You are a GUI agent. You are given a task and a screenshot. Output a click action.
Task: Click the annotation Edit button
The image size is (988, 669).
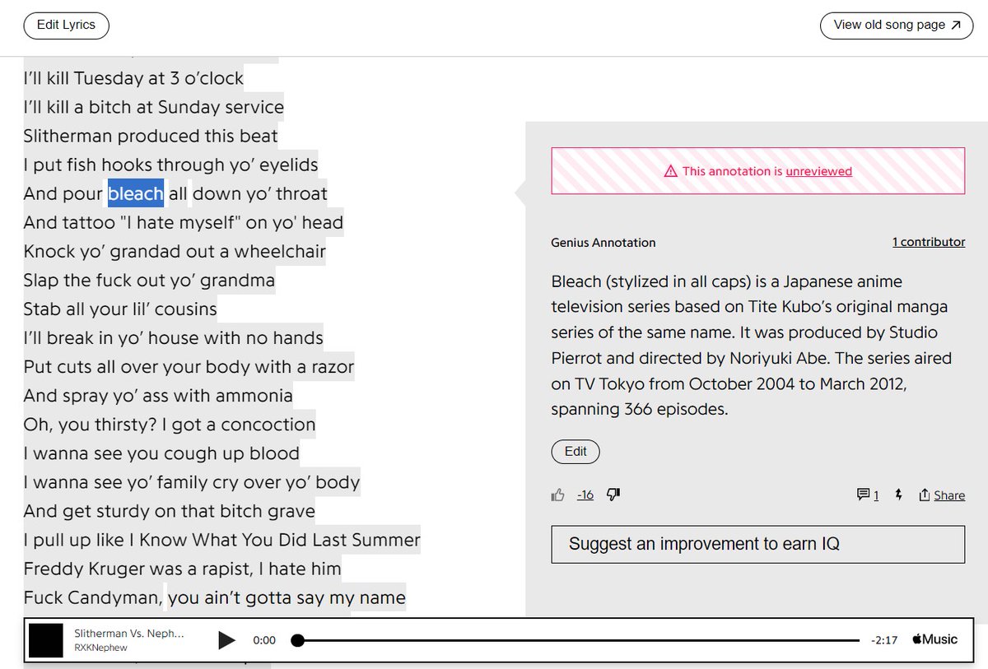576,452
